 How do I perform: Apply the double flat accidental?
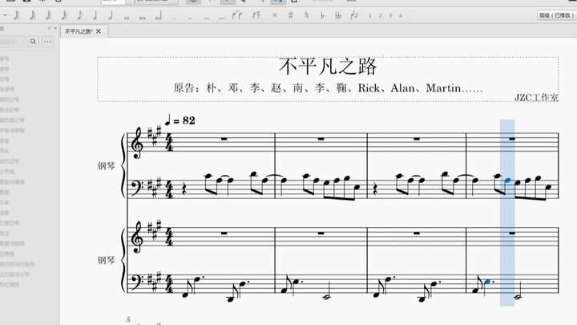coord(339,14)
